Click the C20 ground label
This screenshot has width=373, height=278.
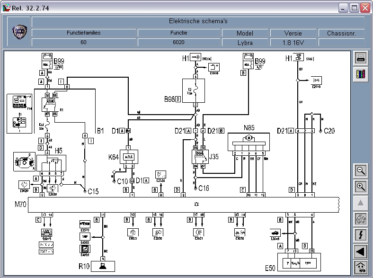pyautogui.click(x=329, y=131)
